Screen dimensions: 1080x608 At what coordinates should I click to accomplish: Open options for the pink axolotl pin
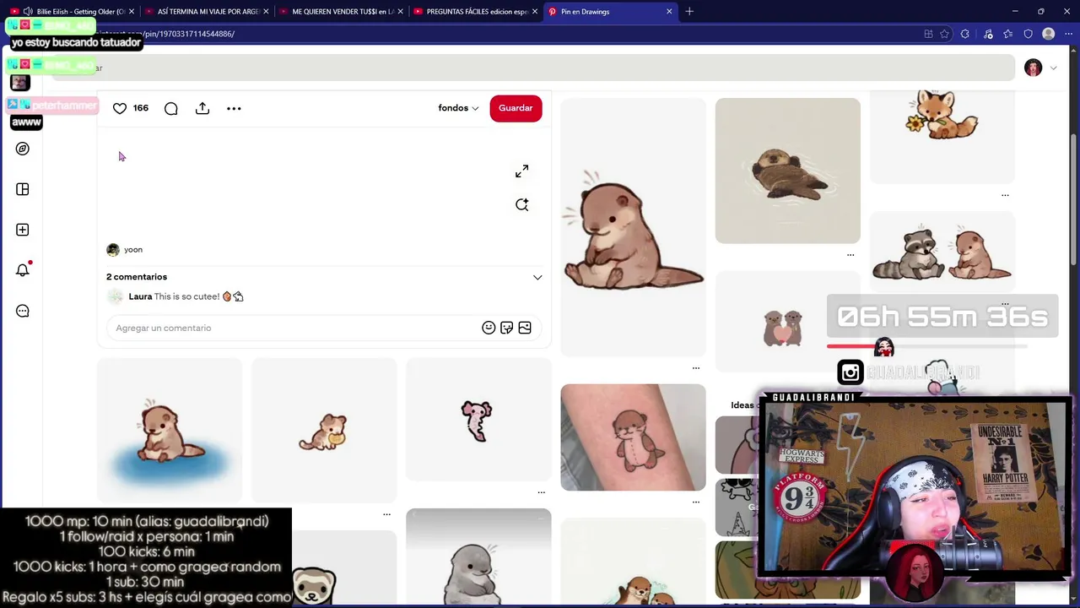542,491
